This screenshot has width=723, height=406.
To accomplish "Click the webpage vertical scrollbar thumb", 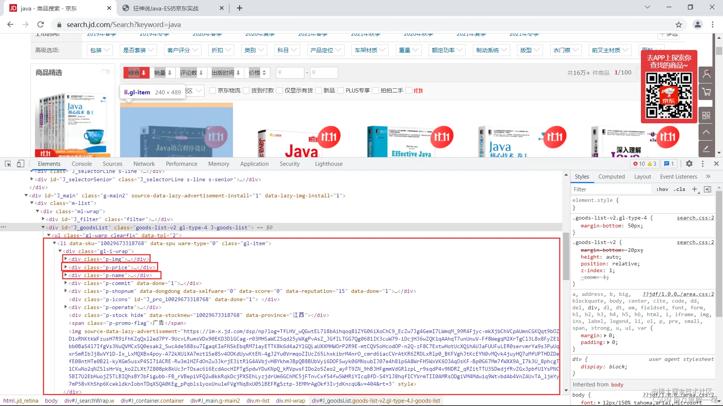I will [x=719, y=50].
